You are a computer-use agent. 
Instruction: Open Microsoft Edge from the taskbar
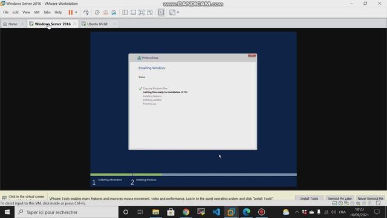[x=246, y=212]
